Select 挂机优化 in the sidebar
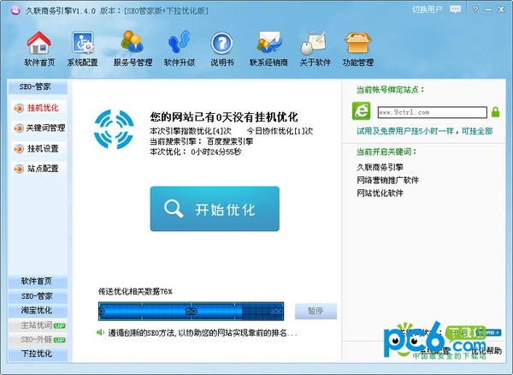The width and height of the screenshot is (513, 375). tap(39, 108)
